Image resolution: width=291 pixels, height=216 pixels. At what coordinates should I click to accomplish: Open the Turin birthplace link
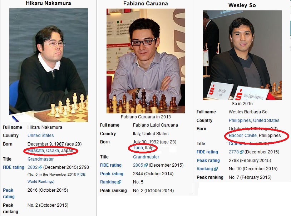pyautogui.click(x=138, y=148)
